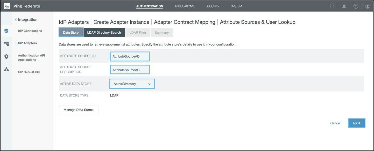Click the help question mark icon
The height and width of the screenshot is (151, 374).
pyautogui.click(x=356, y=6)
